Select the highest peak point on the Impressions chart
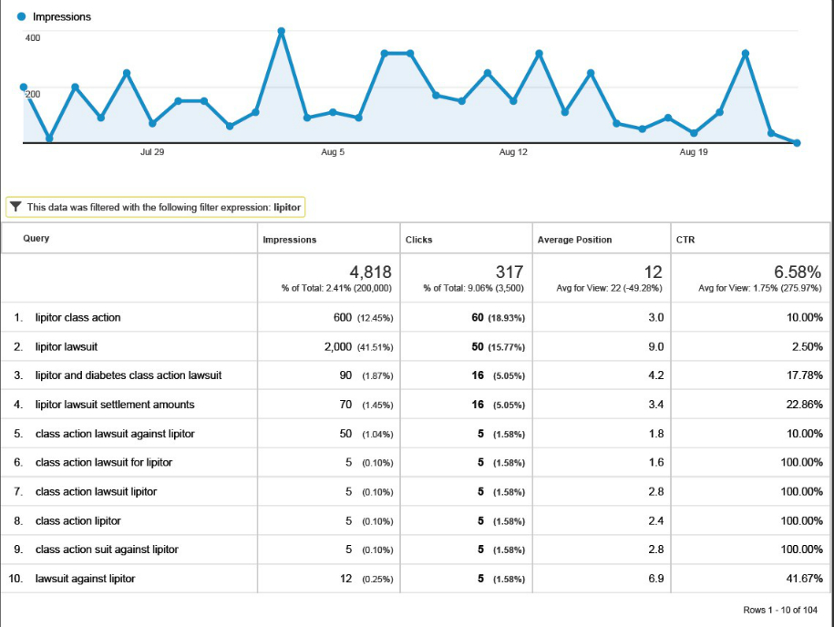The width and height of the screenshot is (834, 627). (282, 31)
